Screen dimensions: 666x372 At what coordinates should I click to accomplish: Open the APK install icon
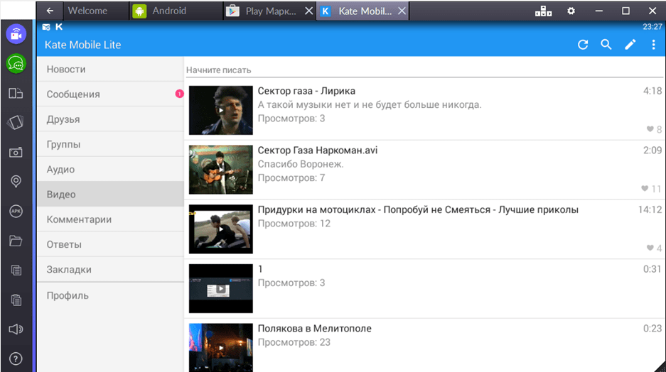(16, 211)
